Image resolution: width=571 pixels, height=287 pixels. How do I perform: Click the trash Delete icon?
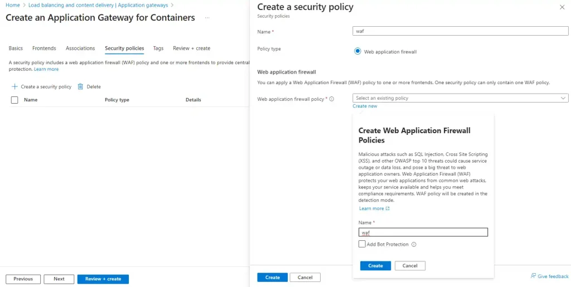click(80, 87)
